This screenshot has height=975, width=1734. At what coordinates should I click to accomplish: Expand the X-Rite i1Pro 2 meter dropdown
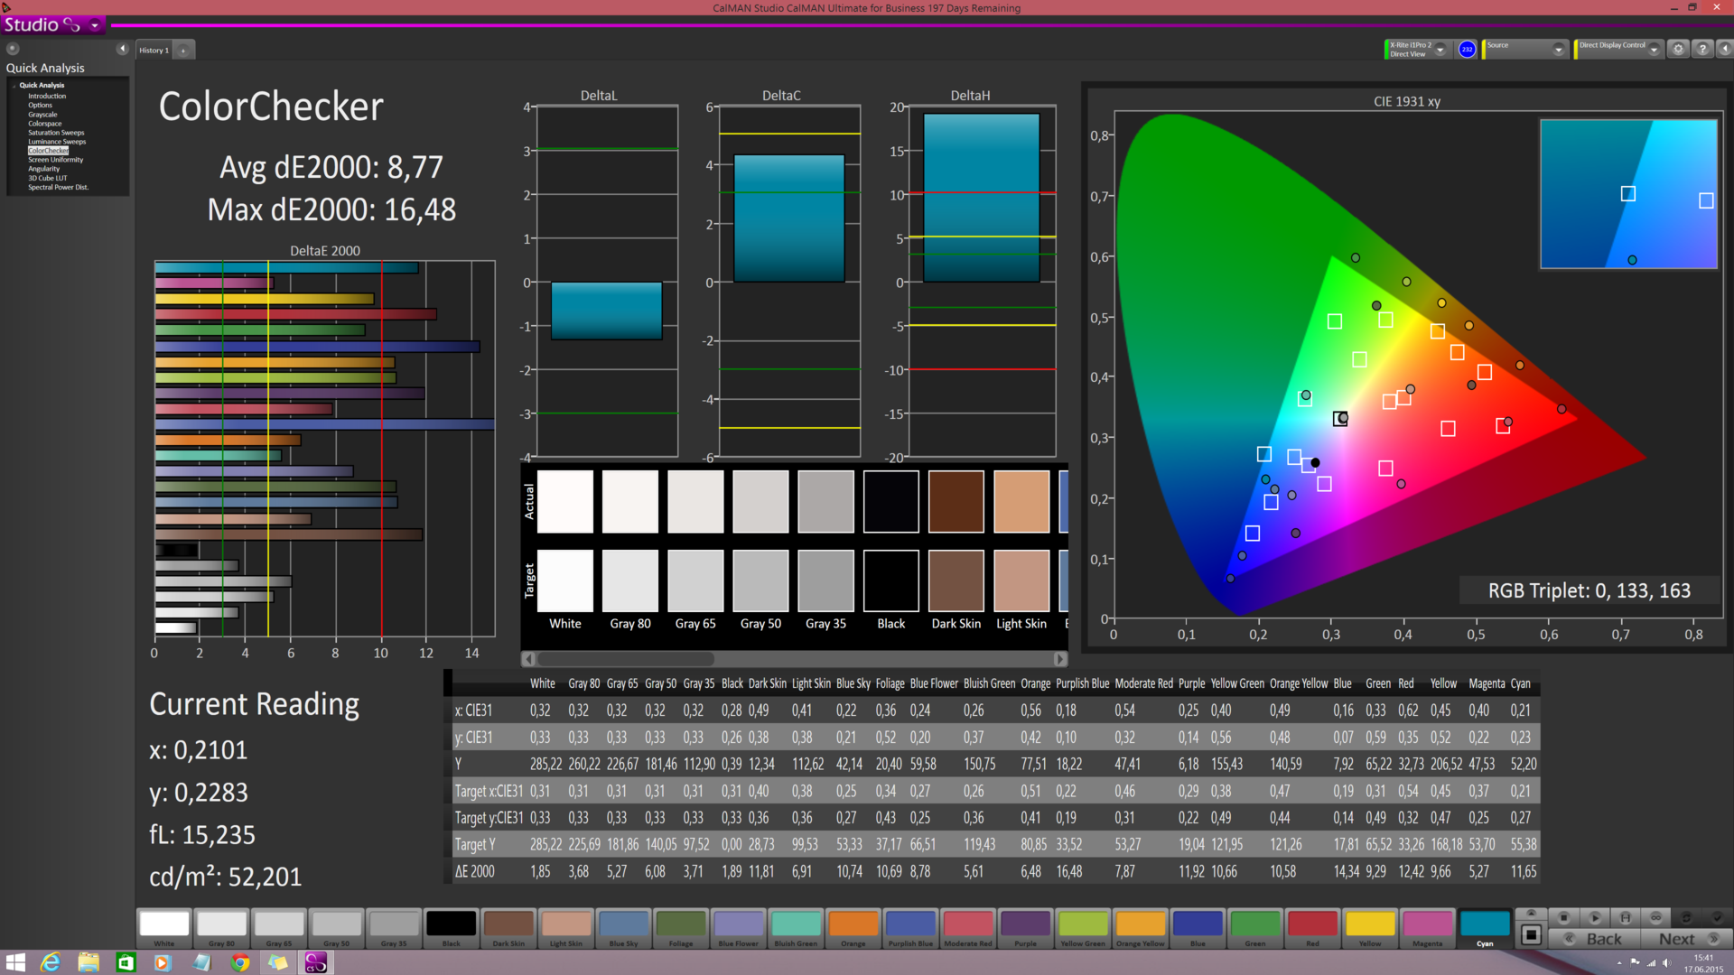click(1440, 50)
